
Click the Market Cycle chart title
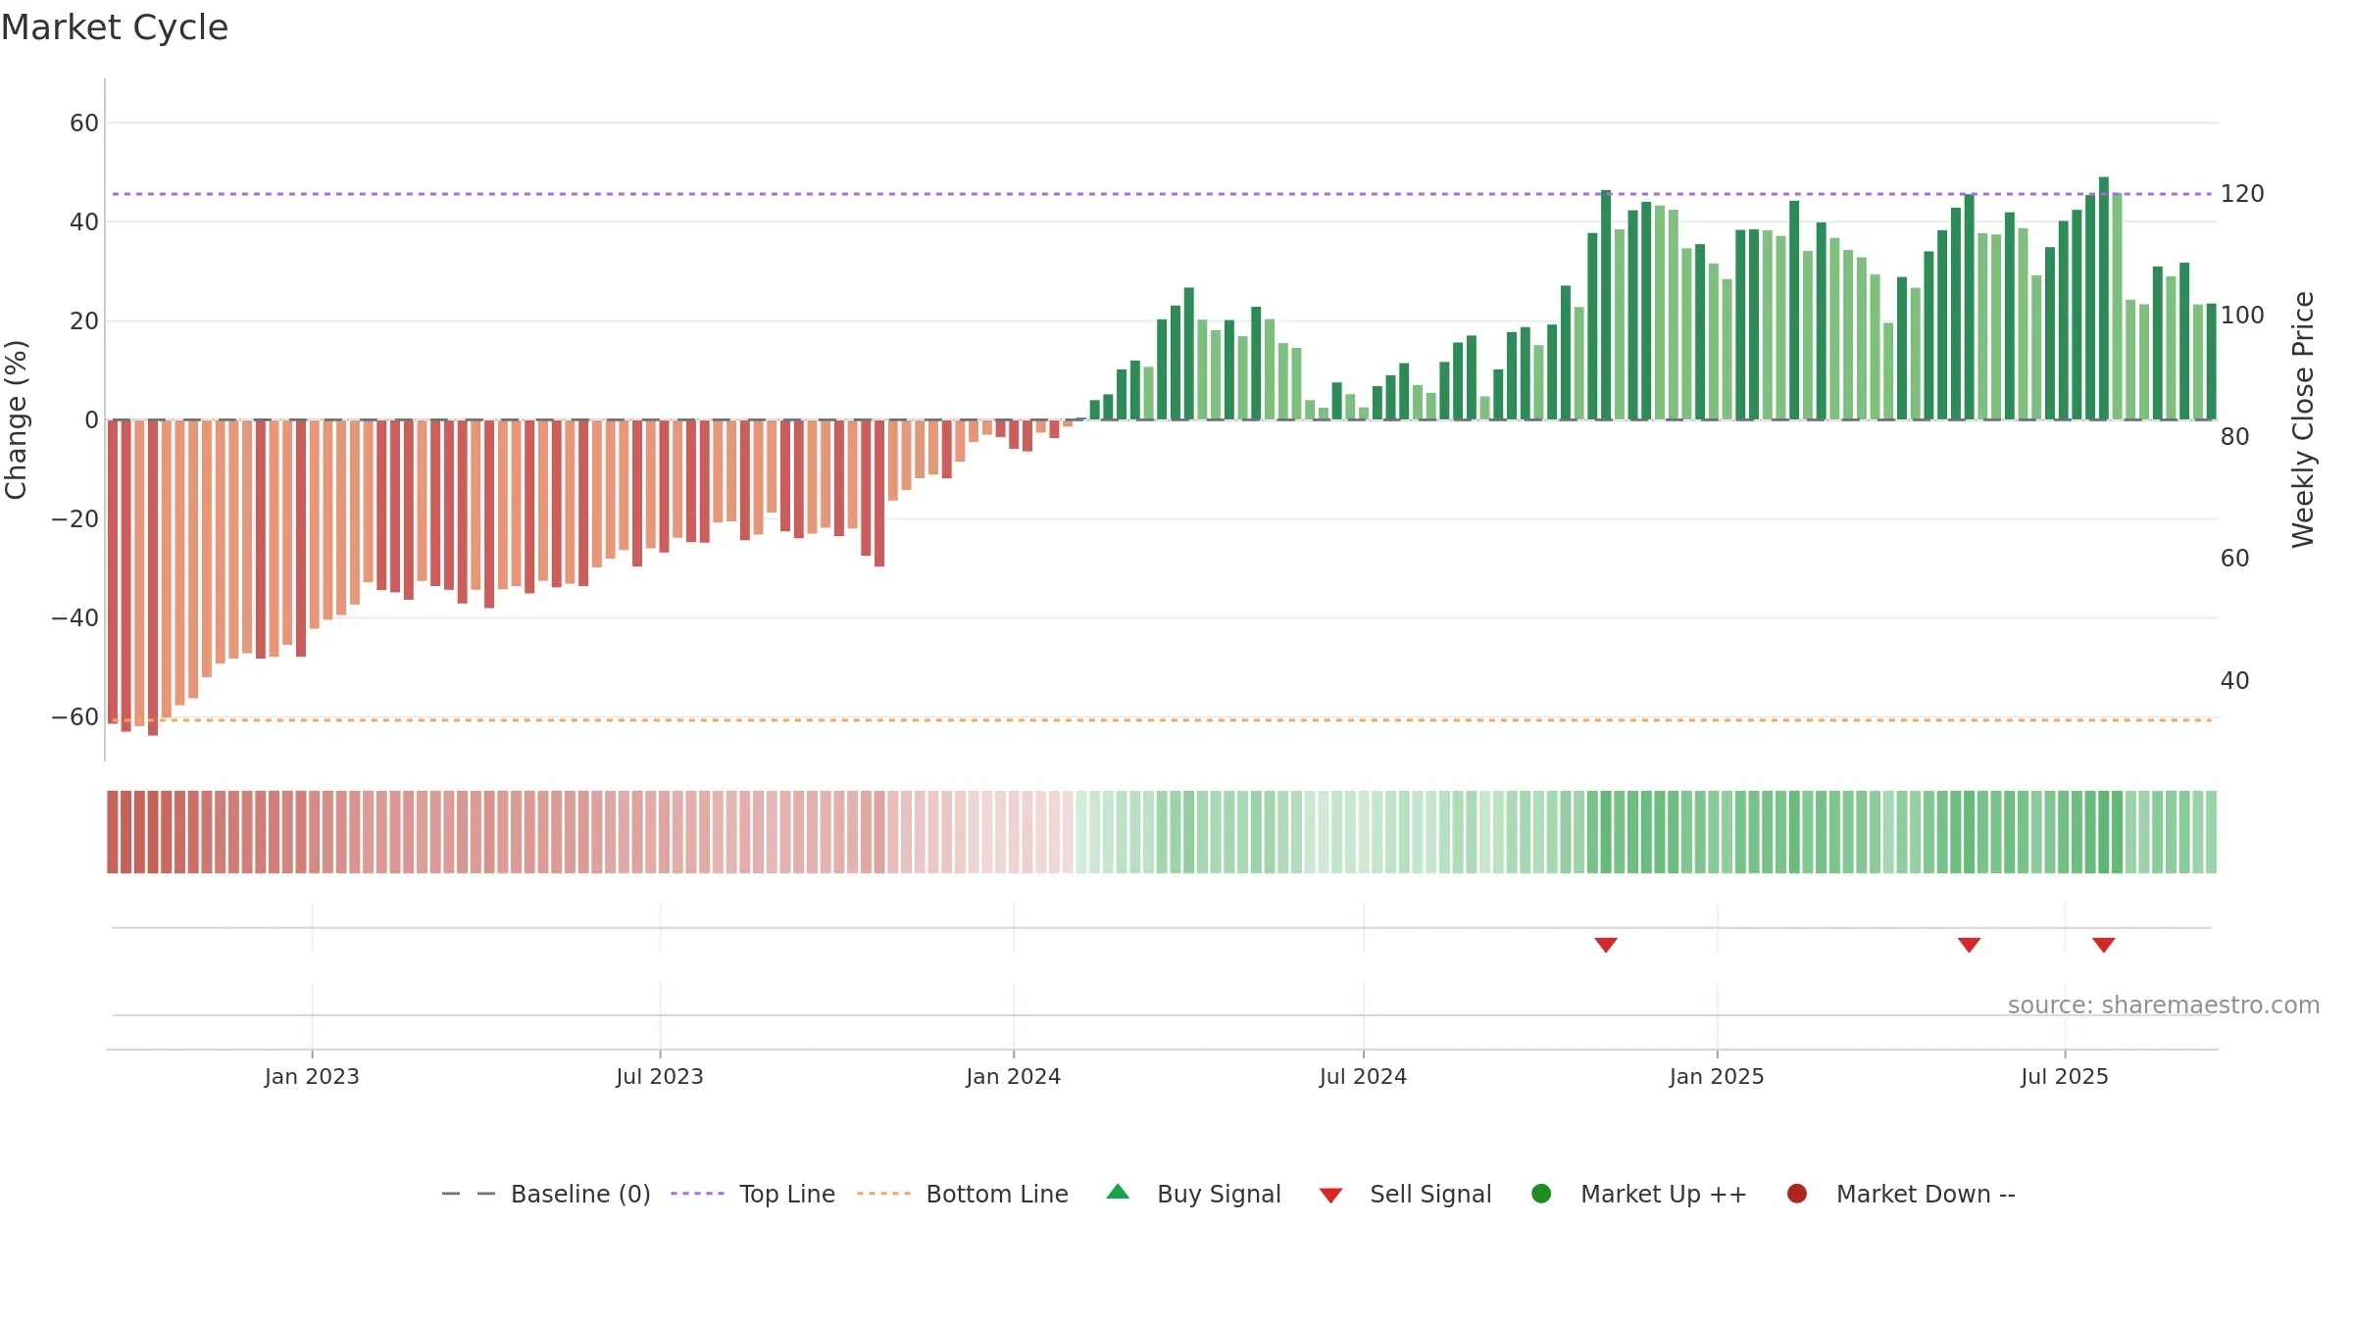pos(115,27)
